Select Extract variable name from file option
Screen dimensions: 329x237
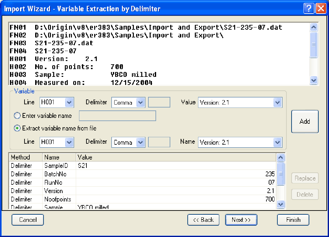[x=17, y=128]
